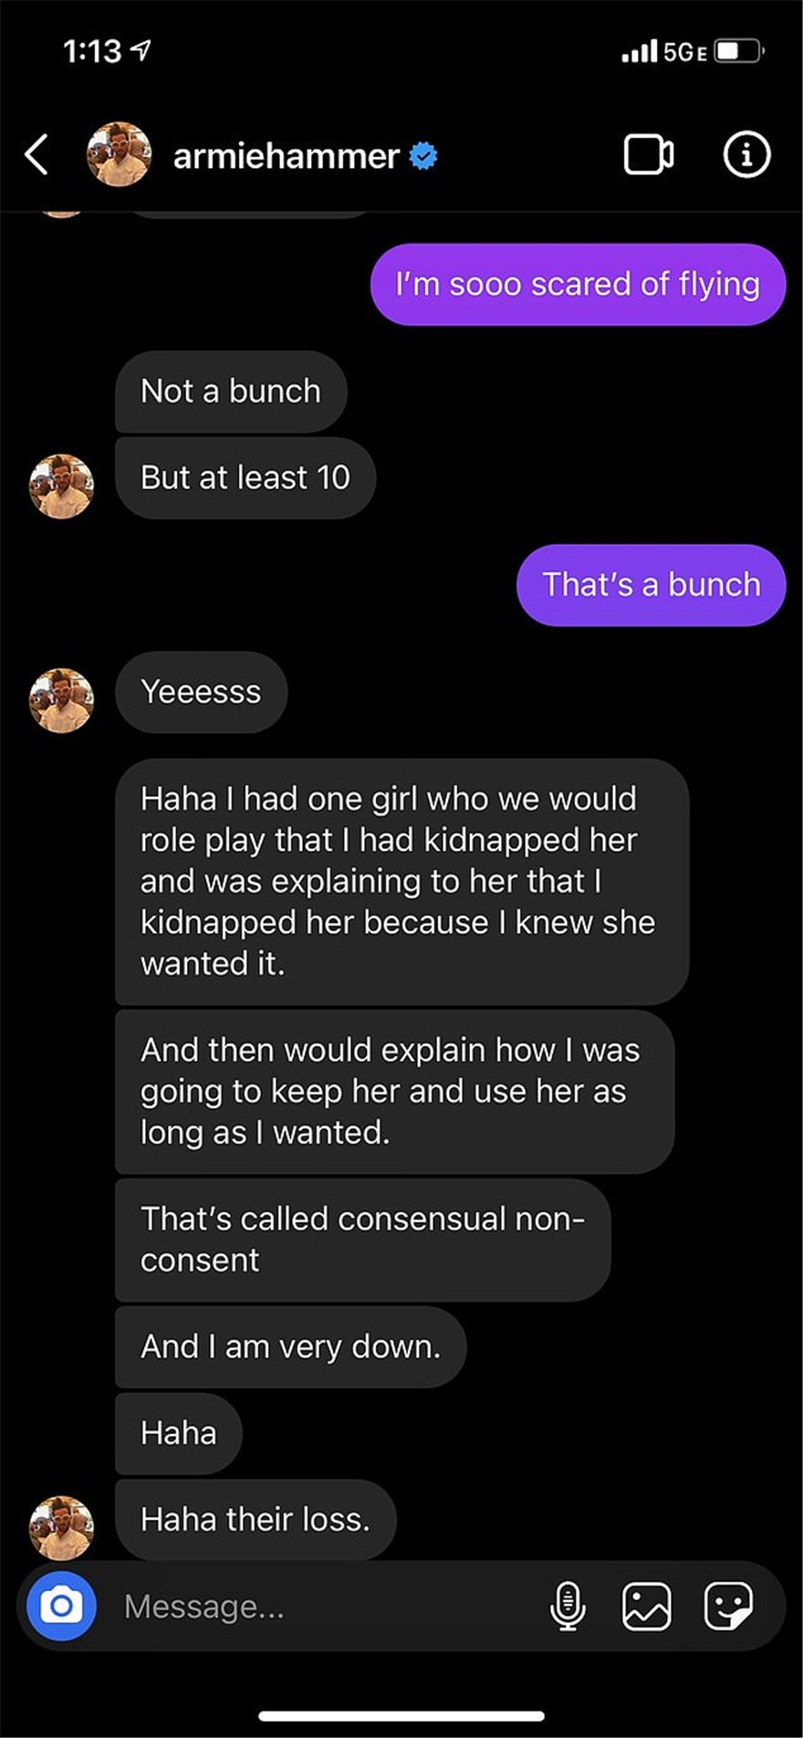Tap the 'That's called consensual non-consent' bubble
The width and height of the screenshot is (803, 1738).
[362, 1240]
